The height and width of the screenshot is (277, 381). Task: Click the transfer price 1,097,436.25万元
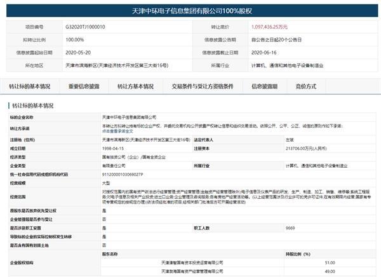pyautogui.click(x=269, y=27)
